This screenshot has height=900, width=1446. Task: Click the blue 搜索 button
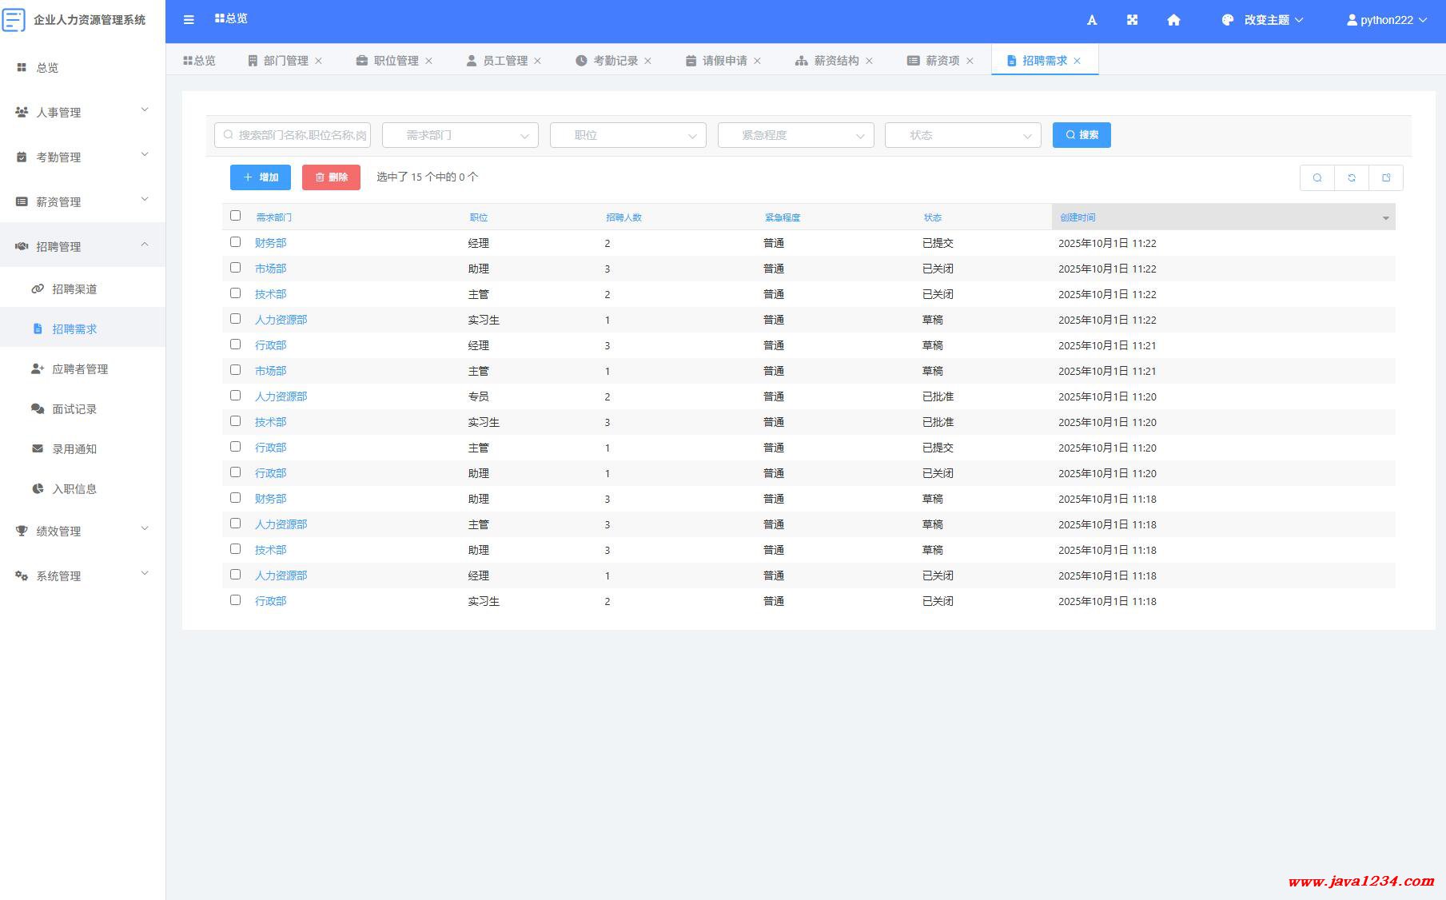[1082, 135]
